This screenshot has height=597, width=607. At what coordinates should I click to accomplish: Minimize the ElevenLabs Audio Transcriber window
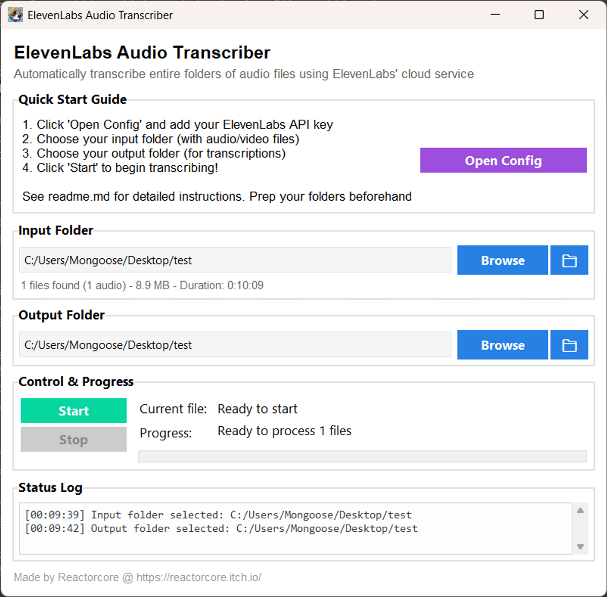point(495,15)
